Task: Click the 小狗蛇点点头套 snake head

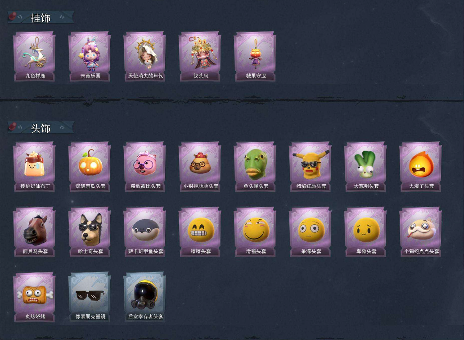Action: click(421, 232)
